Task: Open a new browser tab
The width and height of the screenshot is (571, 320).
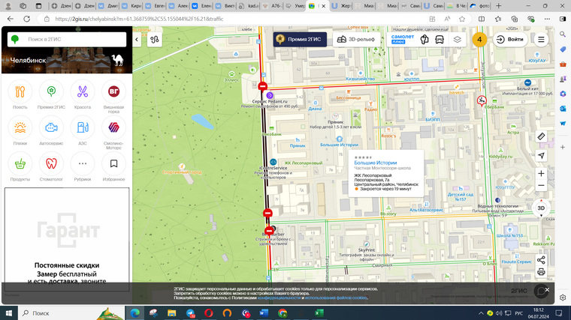Action: point(499,6)
